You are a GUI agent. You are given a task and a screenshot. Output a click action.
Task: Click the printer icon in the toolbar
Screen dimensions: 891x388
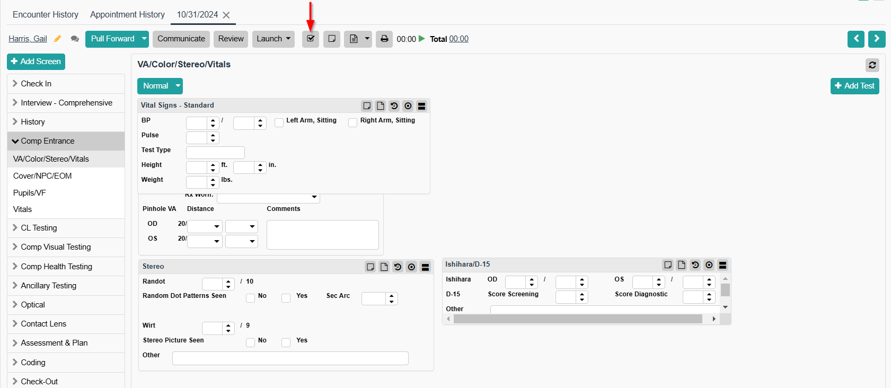point(384,39)
